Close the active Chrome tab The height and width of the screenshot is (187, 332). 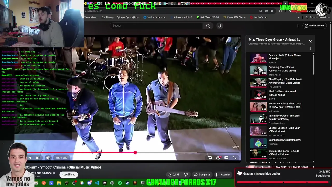(285, 3)
